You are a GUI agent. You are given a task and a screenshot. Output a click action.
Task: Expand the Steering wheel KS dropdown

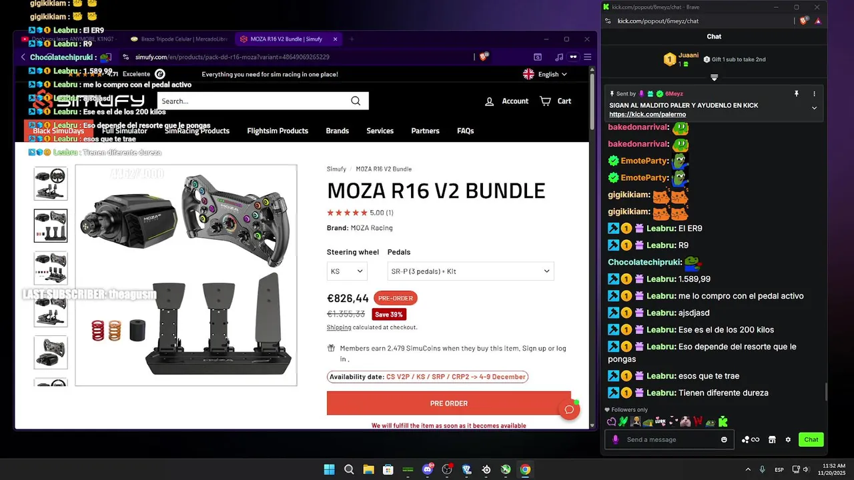pos(347,271)
